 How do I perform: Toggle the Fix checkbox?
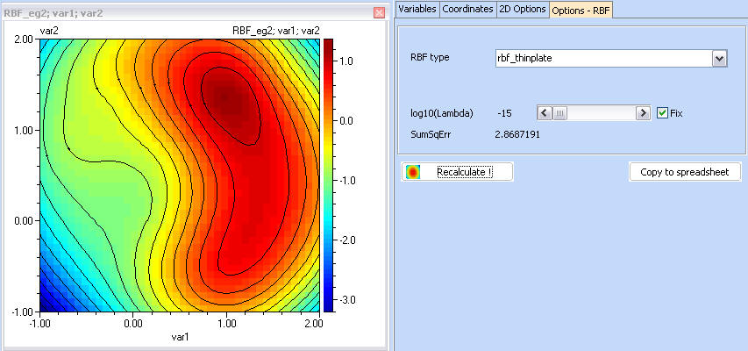click(662, 113)
